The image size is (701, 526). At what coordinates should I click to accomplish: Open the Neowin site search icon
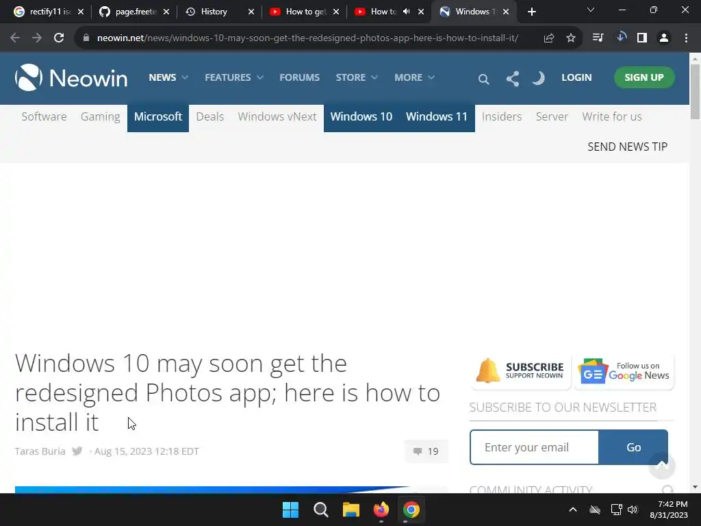pyautogui.click(x=483, y=79)
